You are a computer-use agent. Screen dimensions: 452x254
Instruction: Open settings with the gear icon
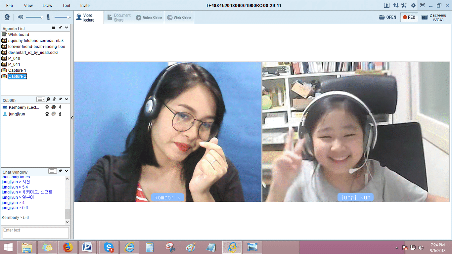point(413,5)
